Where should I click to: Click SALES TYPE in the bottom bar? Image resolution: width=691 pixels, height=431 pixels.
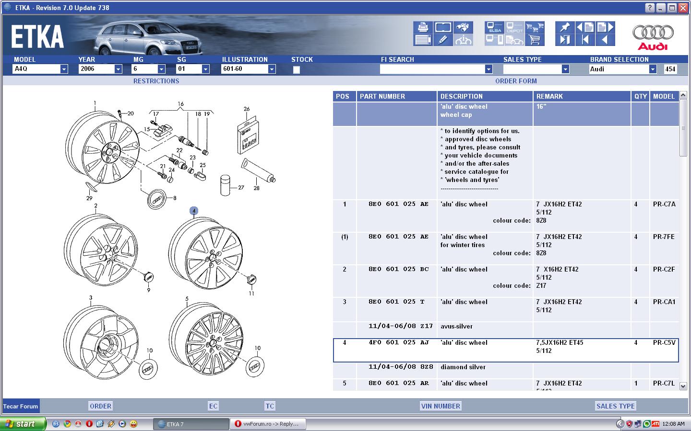click(x=616, y=406)
